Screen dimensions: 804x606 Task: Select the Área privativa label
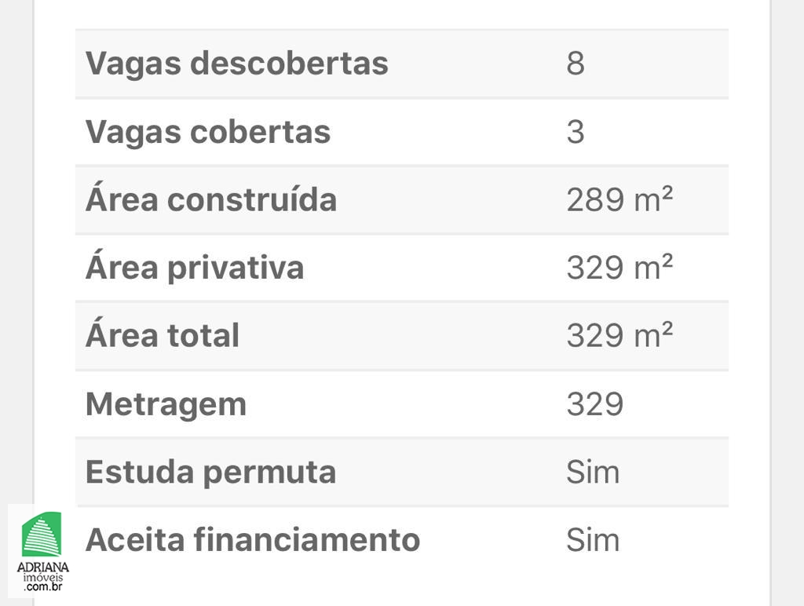click(x=195, y=267)
